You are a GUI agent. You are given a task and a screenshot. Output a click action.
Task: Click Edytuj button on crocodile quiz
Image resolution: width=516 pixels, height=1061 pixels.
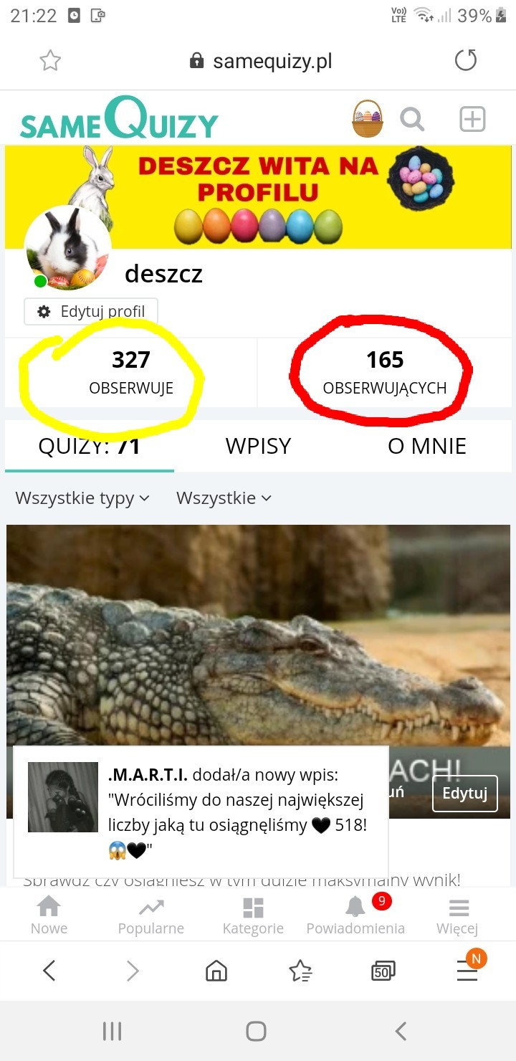pyautogui.click(x=465, y=793)
